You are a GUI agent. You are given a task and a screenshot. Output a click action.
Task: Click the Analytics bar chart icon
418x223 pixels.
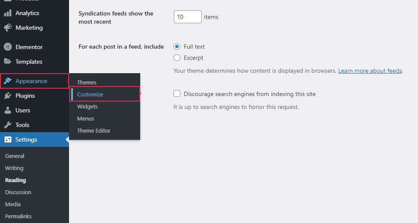click(8, 13)
